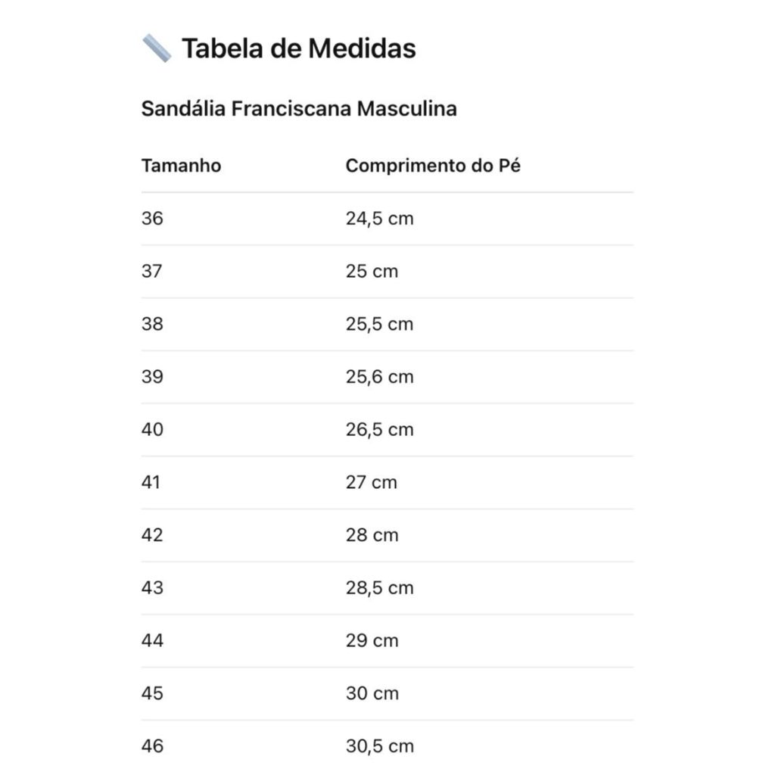Viewport: 775px width, 775px height.
Task: Select size 41 row
Action: [151, 482]
